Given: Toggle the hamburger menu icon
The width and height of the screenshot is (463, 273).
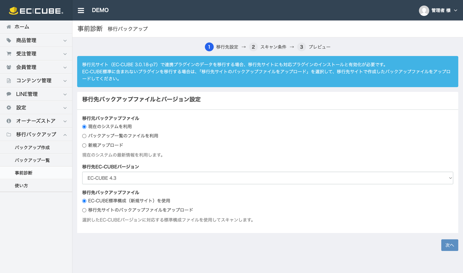Looking at the screenshot, I should tap(81, 10).
